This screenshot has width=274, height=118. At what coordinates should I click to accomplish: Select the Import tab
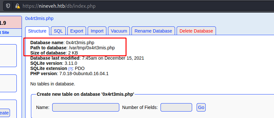pyautogui.click(x=97, y=31)
